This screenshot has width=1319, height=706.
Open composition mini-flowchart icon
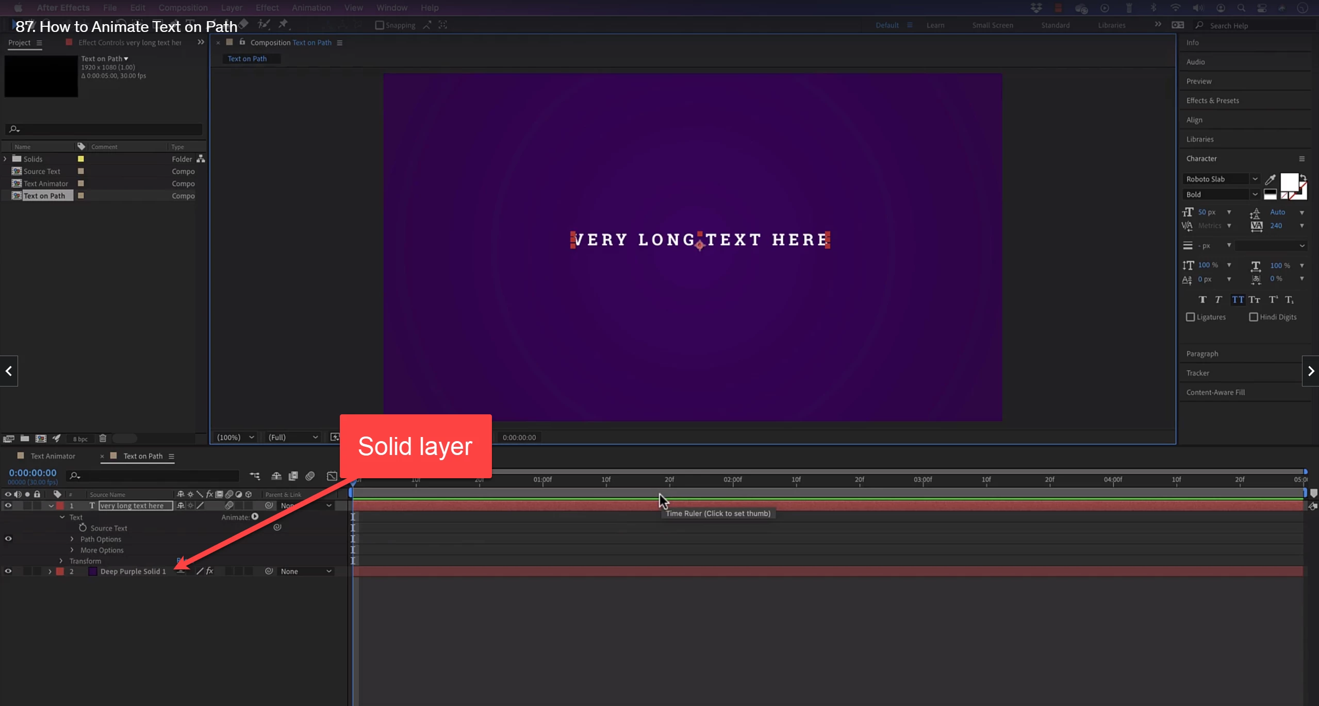pos(255,476)
